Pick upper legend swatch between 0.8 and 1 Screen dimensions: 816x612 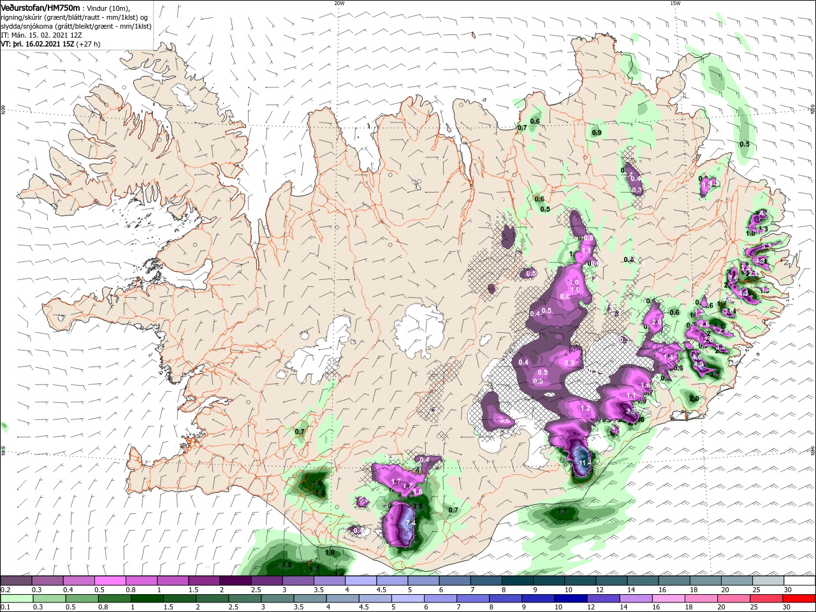pyautogui.click(x=142, y=581)
